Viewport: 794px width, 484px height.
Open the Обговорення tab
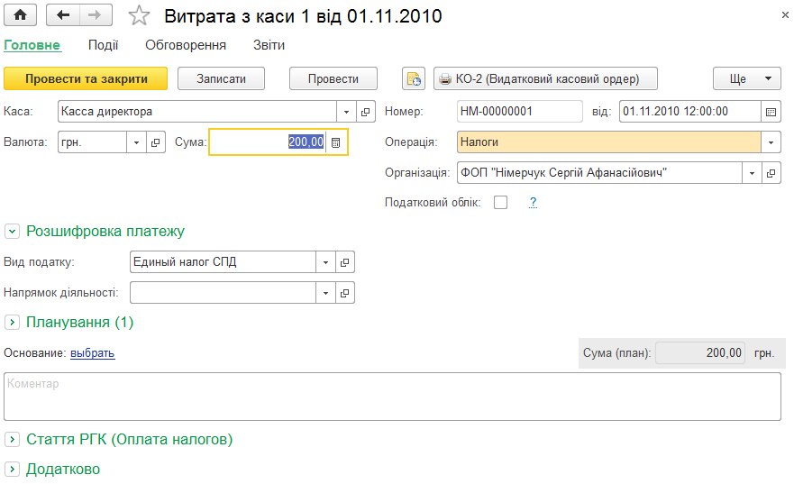[186, 45]
